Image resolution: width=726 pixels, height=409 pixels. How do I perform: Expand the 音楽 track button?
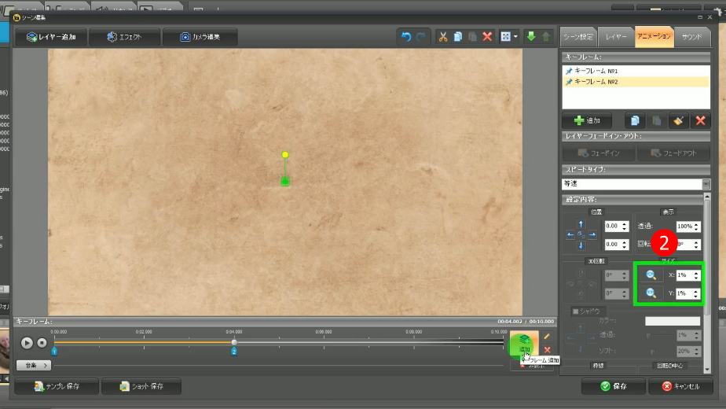point(34,365)
